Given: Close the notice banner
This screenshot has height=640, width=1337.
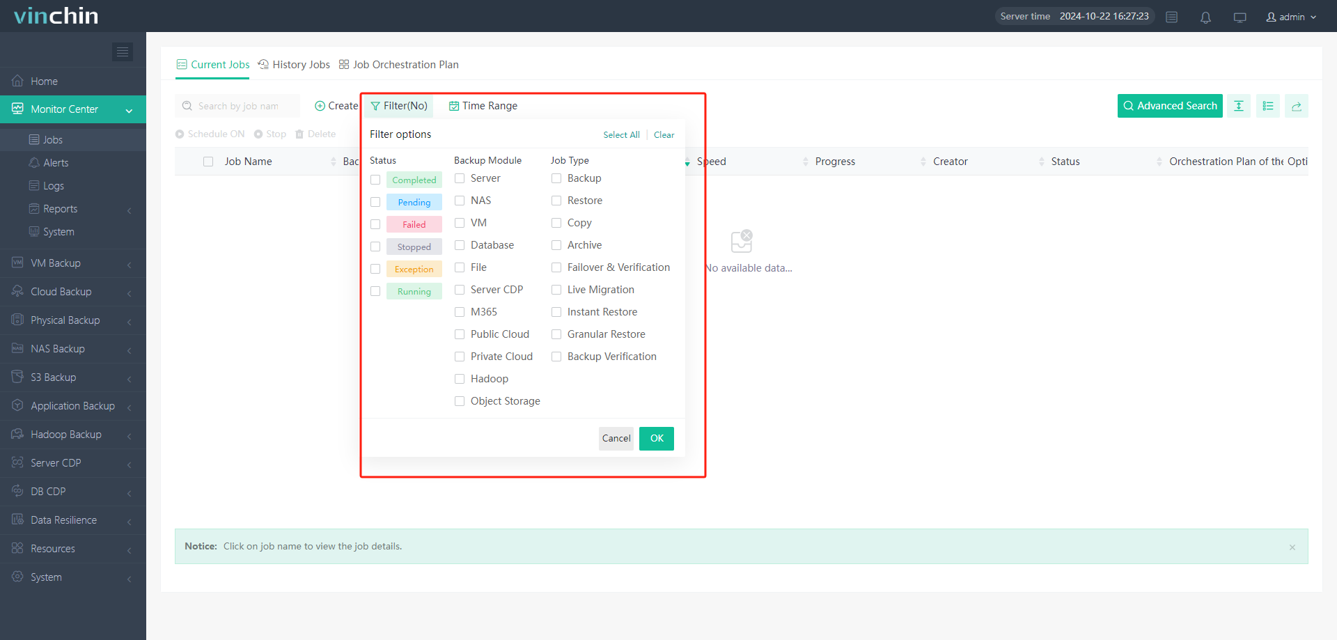Looking at the screenshot, I should (1292, 547).
